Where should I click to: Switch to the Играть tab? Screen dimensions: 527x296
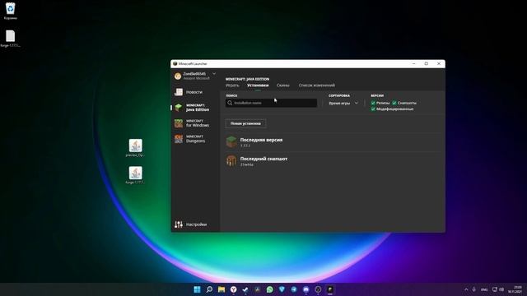point(232,86)
